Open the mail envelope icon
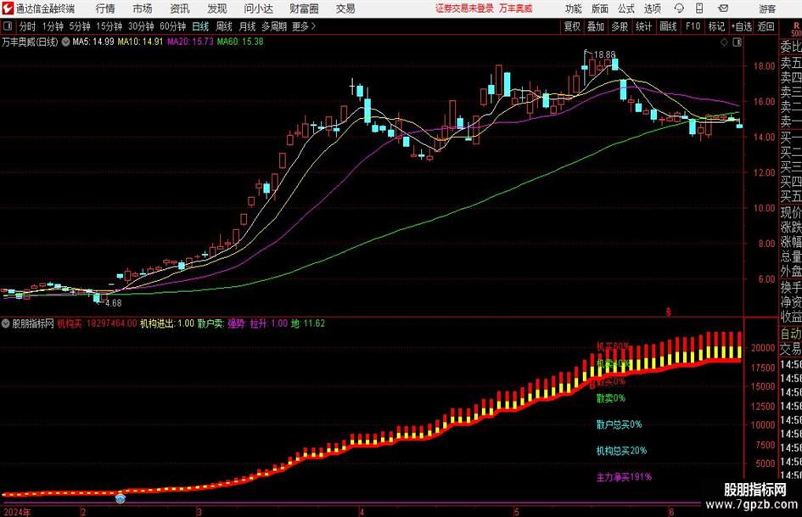The image size is (802, 517). pos(723,8)
